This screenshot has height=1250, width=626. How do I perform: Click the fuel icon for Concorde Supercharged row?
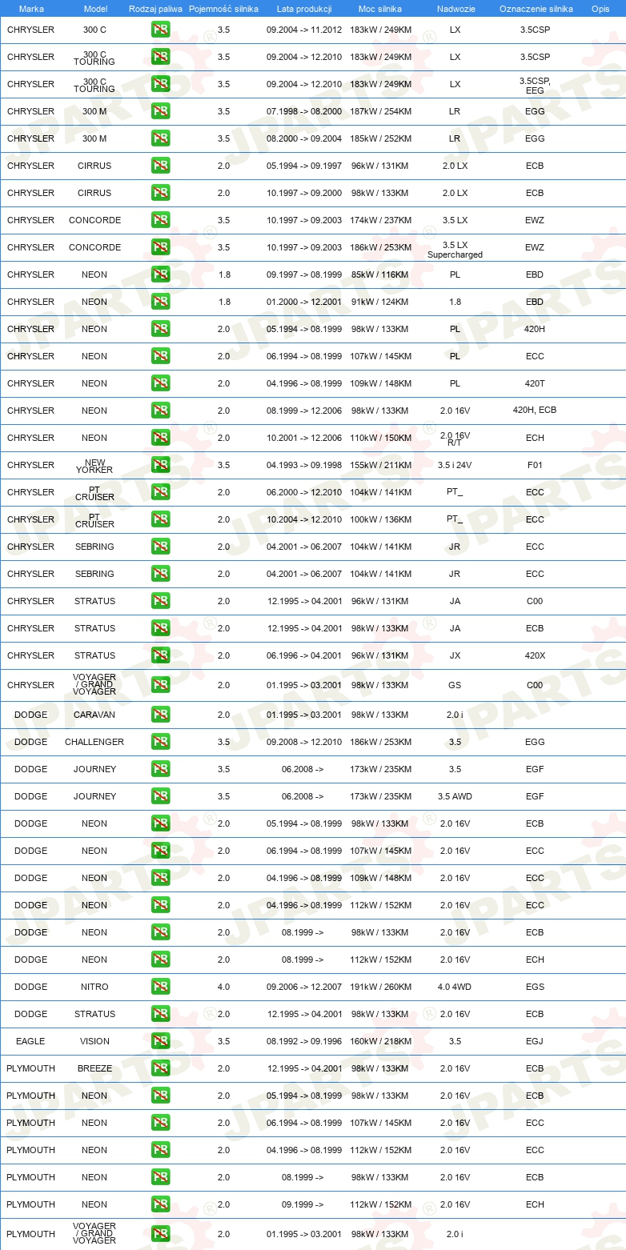coord(160,247)
